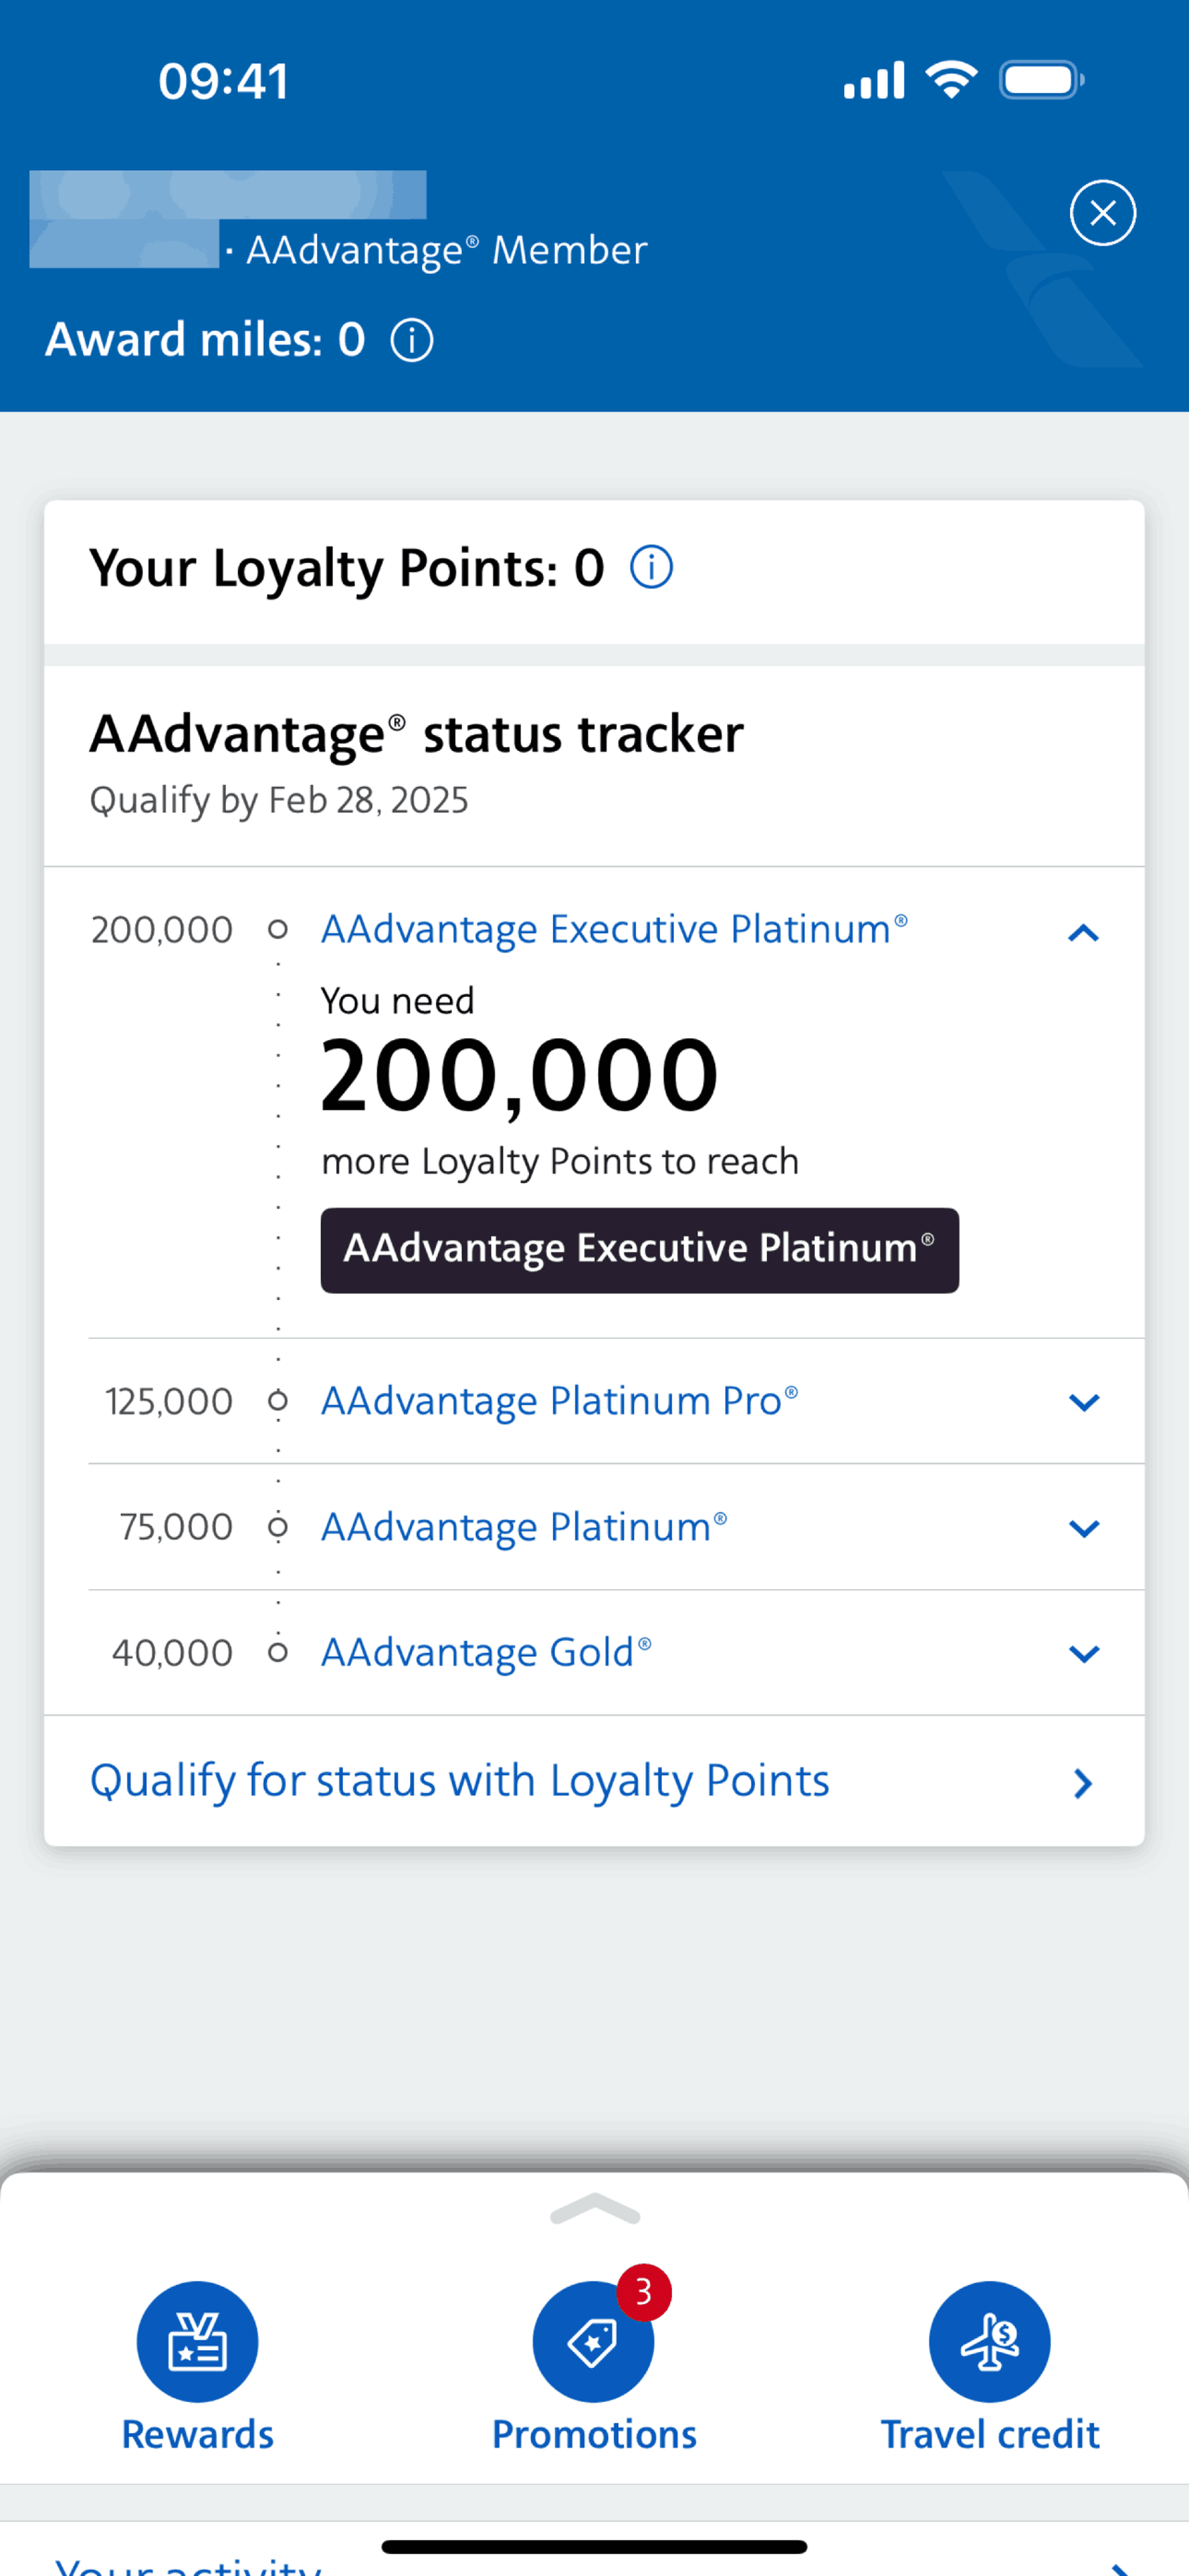Tap the red promotions badge showing 3

point(643,2291)
